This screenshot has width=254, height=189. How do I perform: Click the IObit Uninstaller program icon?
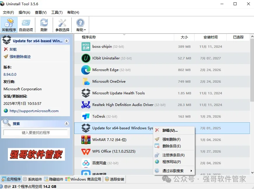(86, 58)
